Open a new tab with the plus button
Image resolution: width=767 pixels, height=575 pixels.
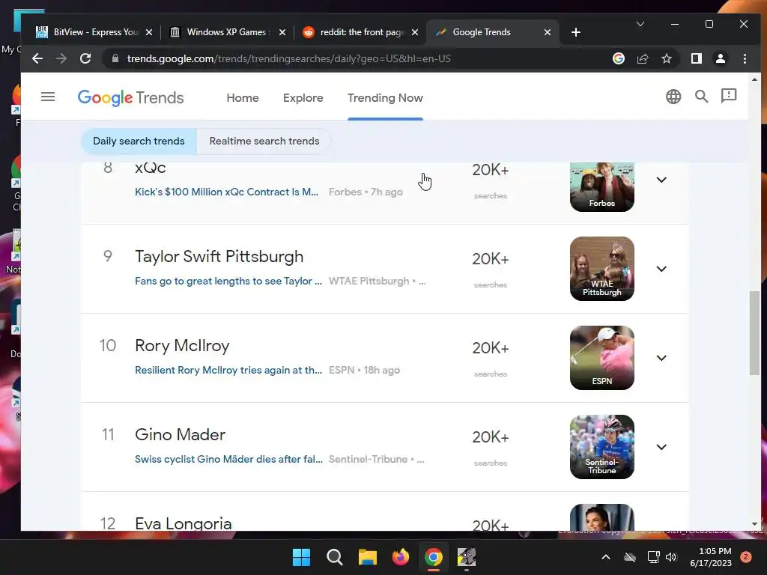pyautogui.click(x=576, y=32)
